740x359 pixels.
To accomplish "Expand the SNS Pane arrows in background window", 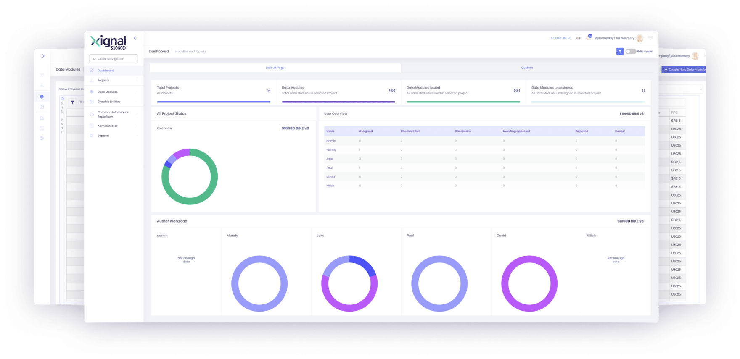I will pos(62,99).
